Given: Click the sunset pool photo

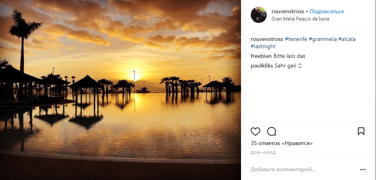Looking at the screenshot, I should point(120,90).
